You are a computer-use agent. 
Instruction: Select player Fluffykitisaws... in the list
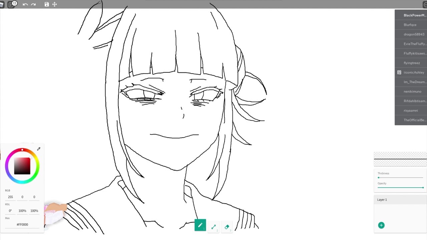click(x=411, y=53)
